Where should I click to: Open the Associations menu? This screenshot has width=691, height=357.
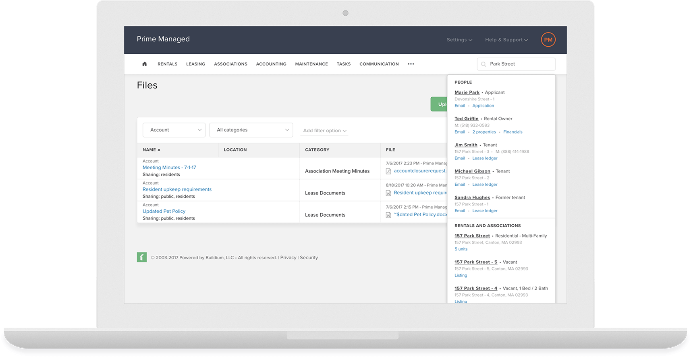[231, 64]
